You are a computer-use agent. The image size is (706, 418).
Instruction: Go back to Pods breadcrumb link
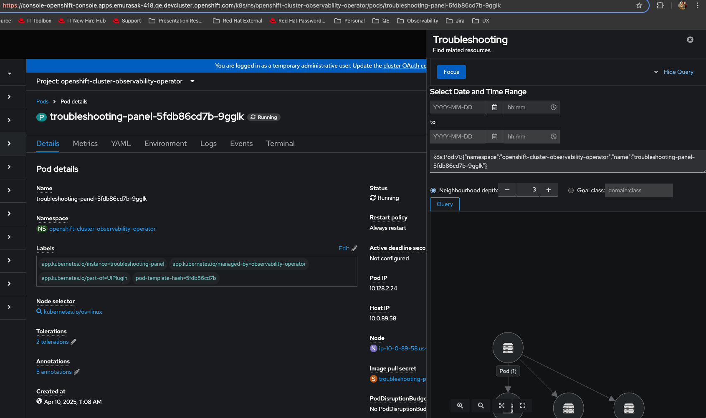tap(43, 102)
